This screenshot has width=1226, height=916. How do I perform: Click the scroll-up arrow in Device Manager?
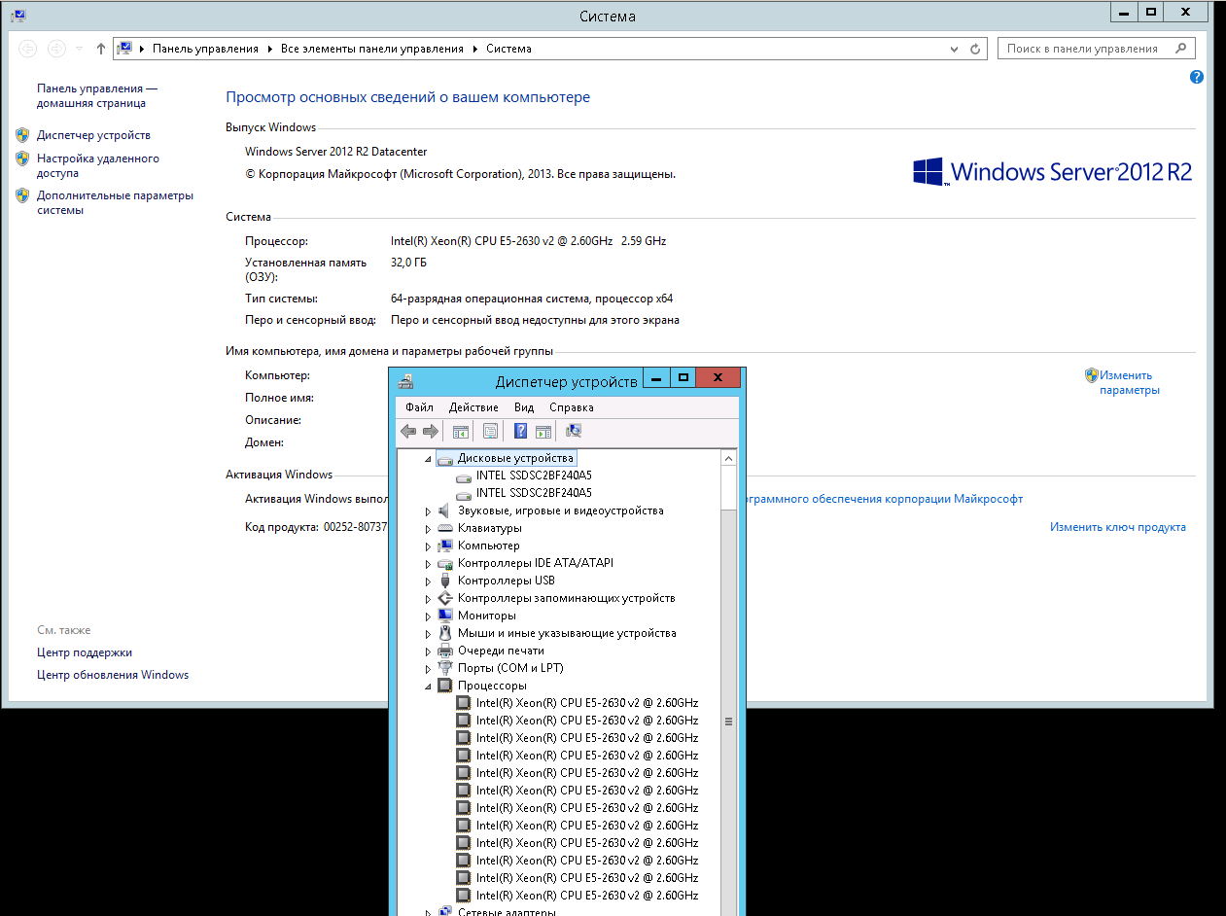(728, 458)
